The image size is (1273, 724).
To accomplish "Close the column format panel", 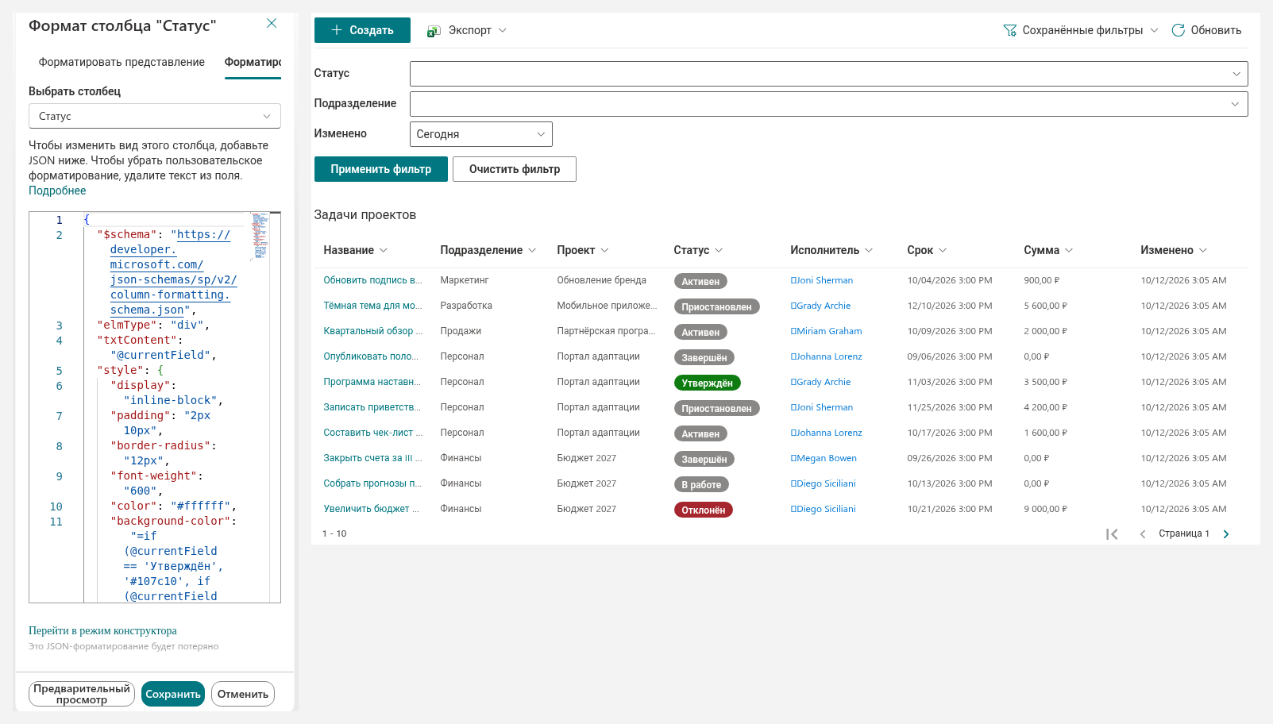I will coord(272,24).
